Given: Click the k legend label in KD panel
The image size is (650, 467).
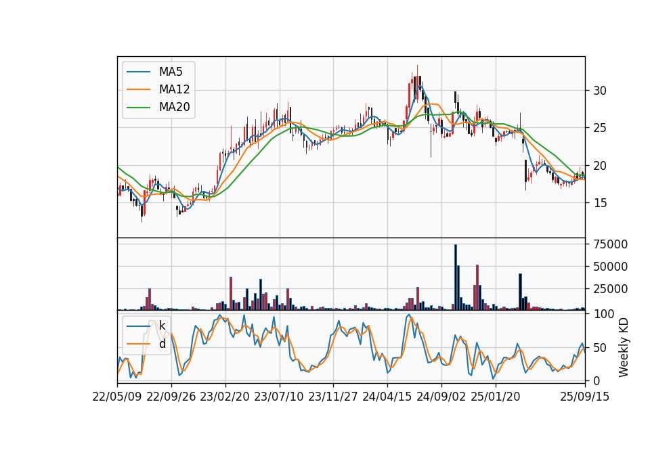Looking at the screenshot, I should 162,326.
